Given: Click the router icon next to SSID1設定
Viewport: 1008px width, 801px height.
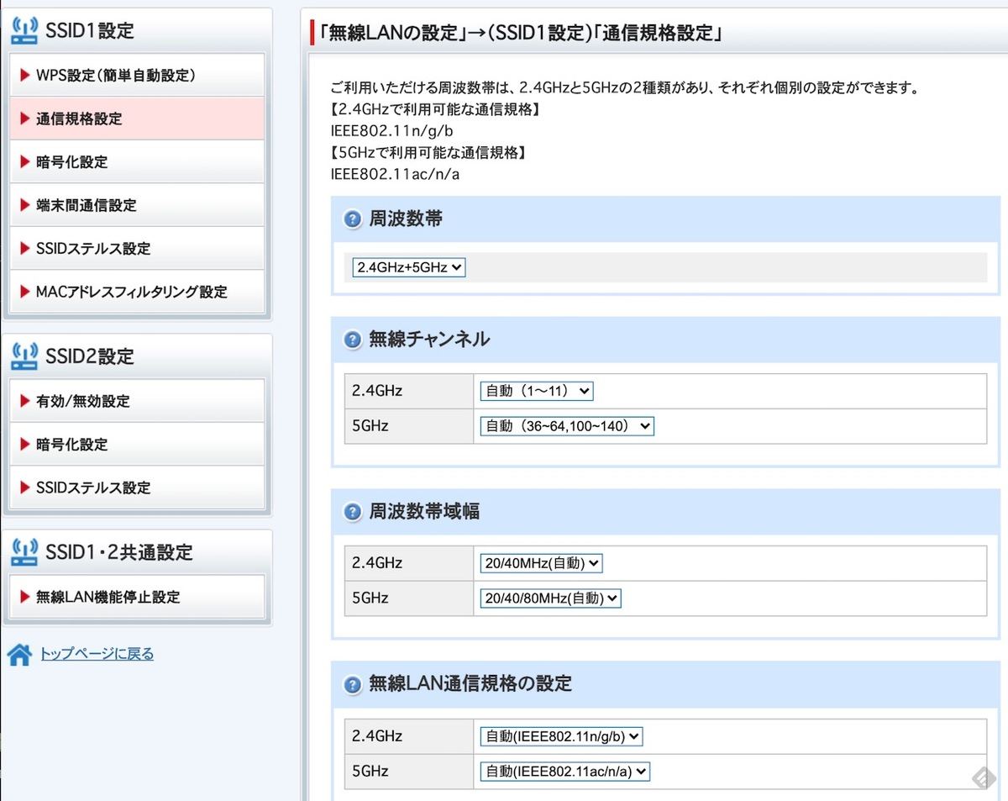Looking at the screenshot, I should (24, 30).
